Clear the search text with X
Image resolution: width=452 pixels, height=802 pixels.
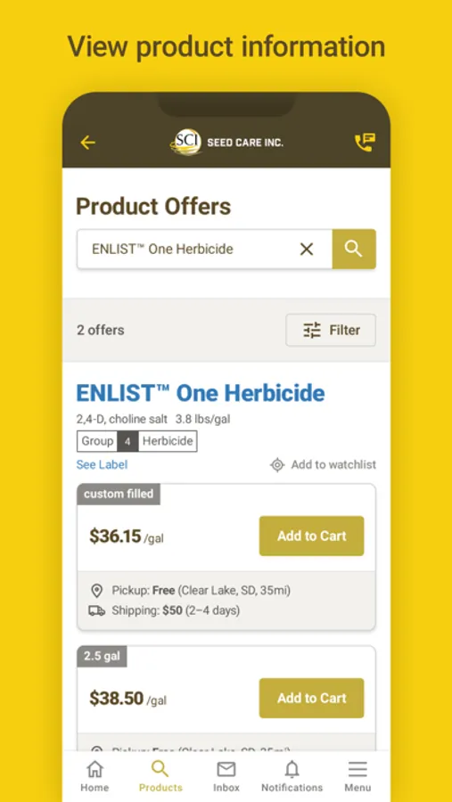(x=307, y=250)
